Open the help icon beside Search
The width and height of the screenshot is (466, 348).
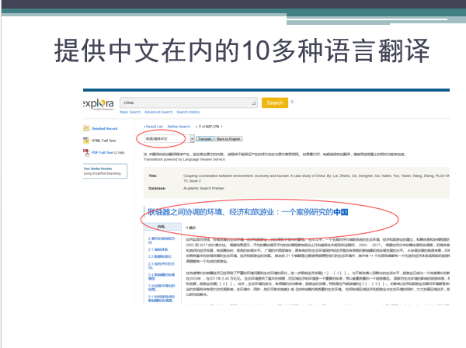click(x=292, y=102)
